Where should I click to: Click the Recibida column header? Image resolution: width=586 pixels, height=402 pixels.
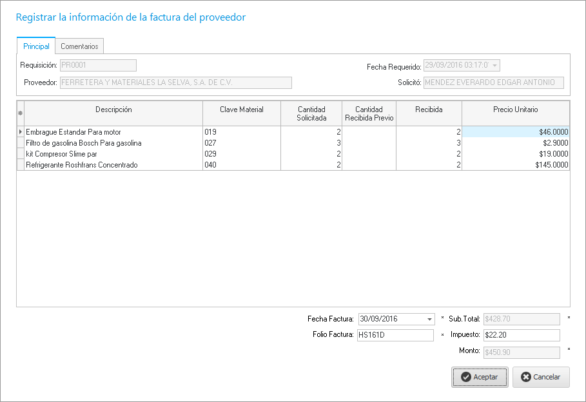pyautogui.click(x=429, y=110)
